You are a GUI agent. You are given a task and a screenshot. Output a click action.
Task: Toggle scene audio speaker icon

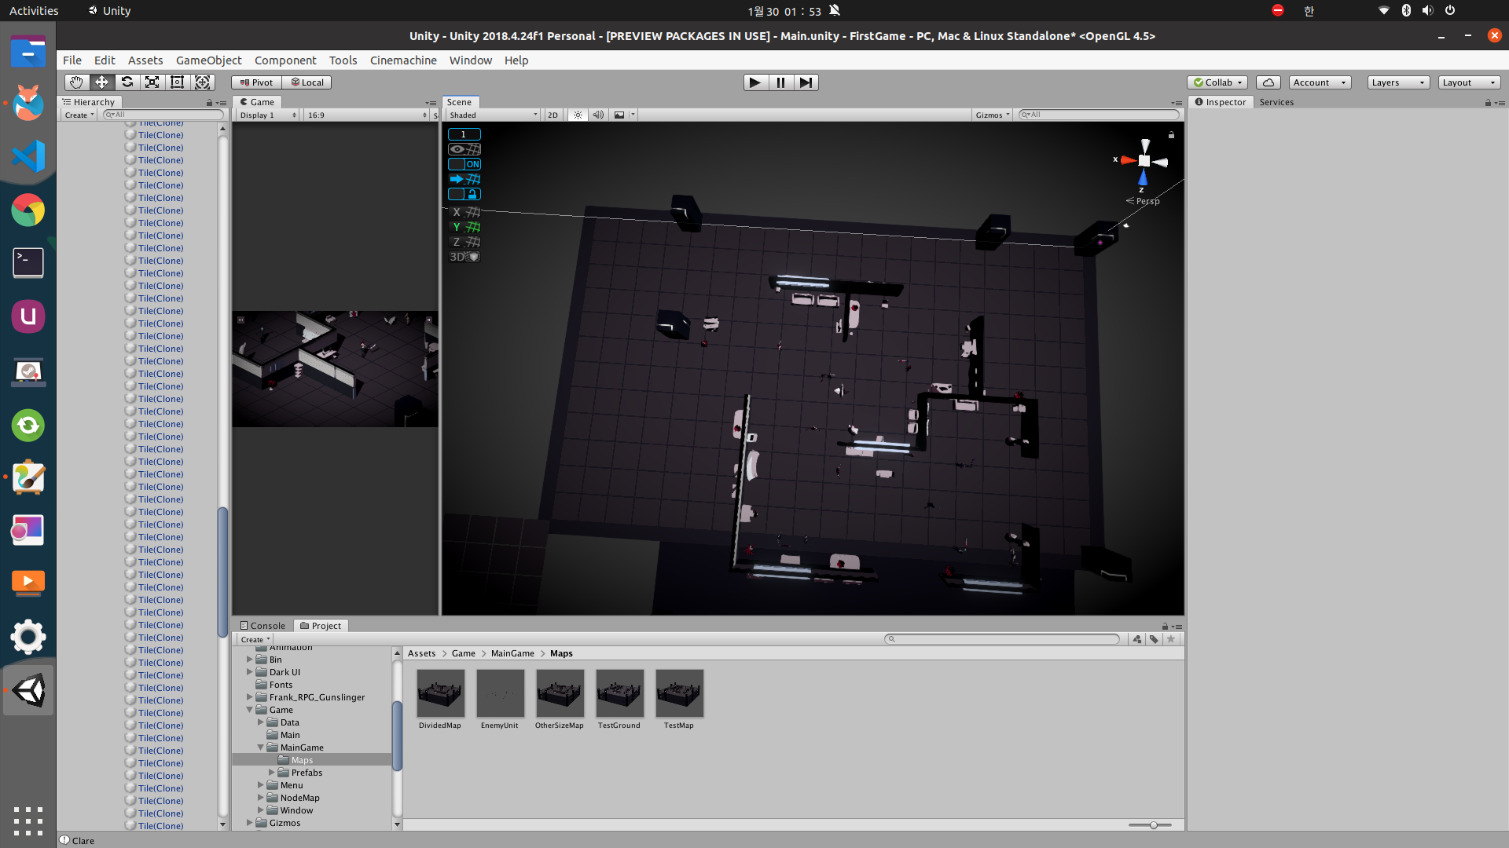(x=598, y=115)
